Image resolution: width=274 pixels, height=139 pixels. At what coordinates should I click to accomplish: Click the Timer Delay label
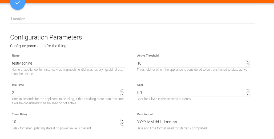click(19, 114)
